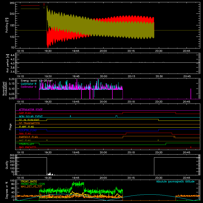Select the FLARE_FLAG label
This screenshot has height=203, width=203.
tap(26, 127)
